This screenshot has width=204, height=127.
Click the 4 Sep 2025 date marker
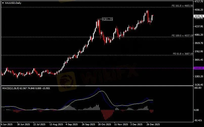point(72,124)
